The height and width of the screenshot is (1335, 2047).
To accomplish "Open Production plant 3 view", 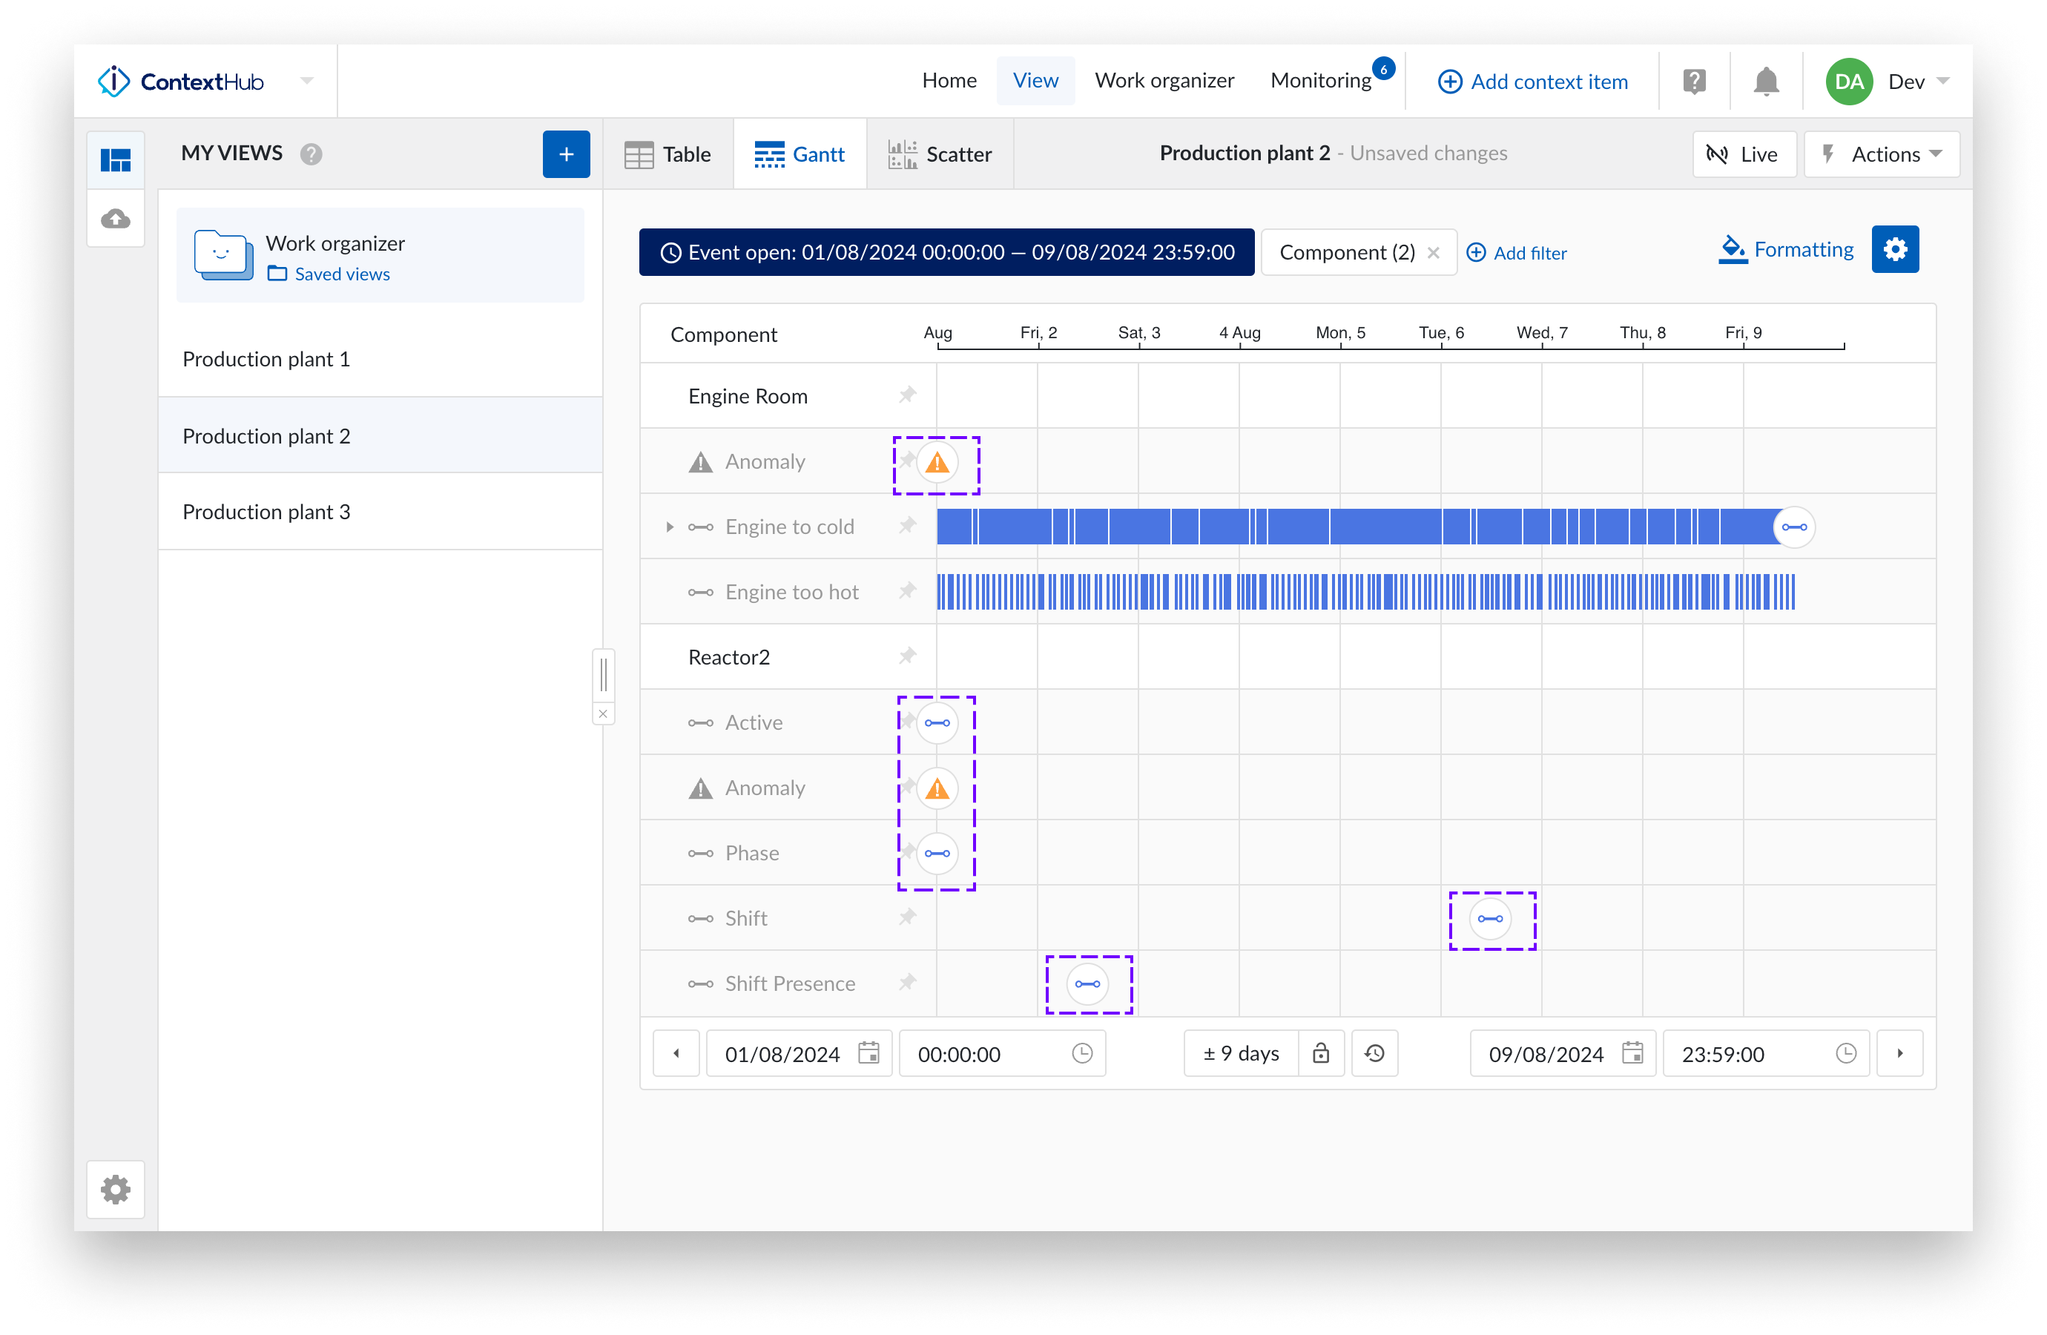I will (266, 512).
